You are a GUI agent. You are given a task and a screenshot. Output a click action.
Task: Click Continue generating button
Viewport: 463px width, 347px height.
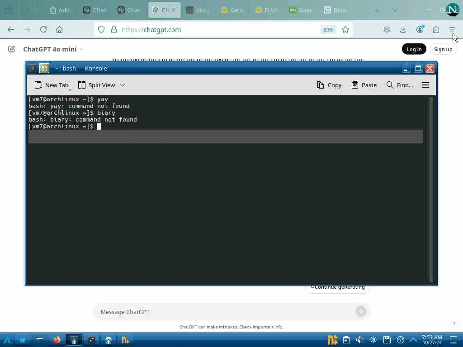tap(337, 287)
